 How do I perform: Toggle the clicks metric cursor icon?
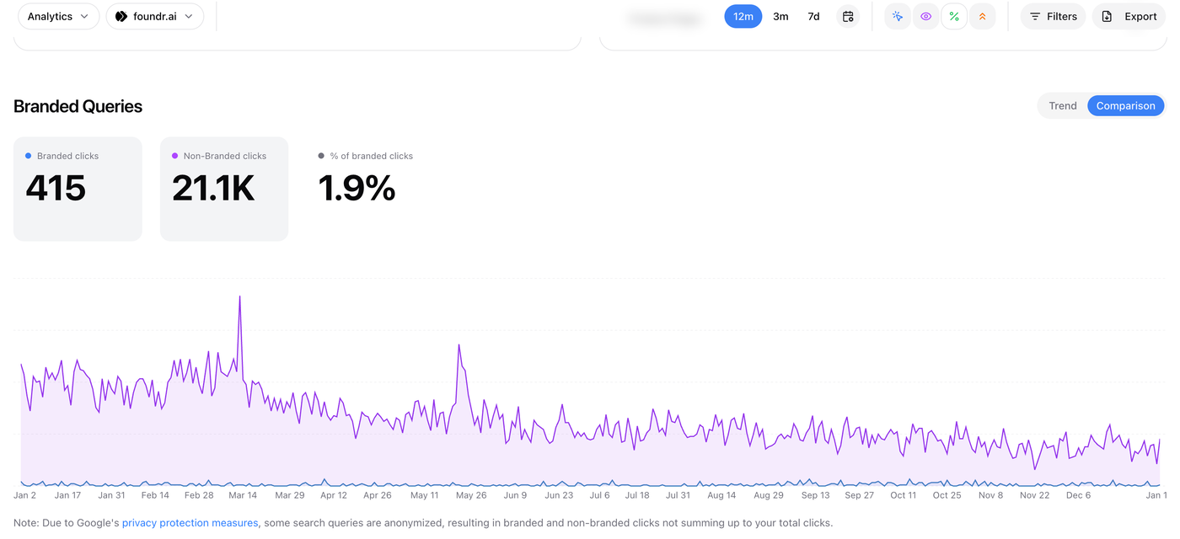point(898,17)
